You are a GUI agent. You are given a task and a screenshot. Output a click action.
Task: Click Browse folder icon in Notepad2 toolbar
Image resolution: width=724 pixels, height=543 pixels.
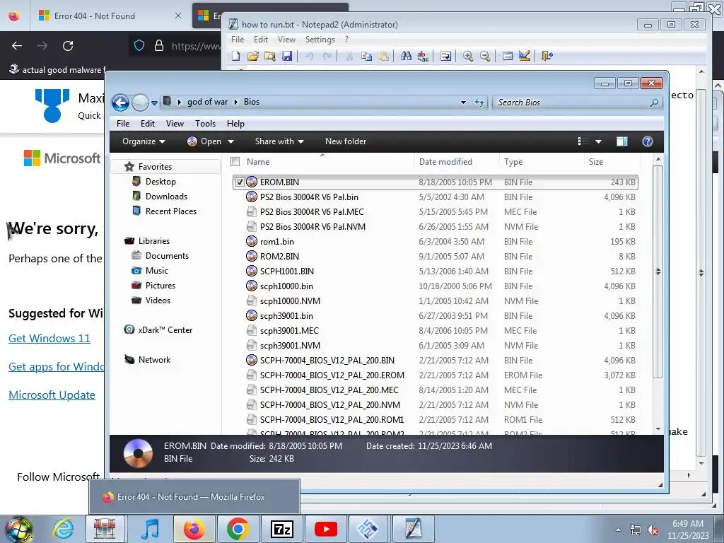point(269,56)
